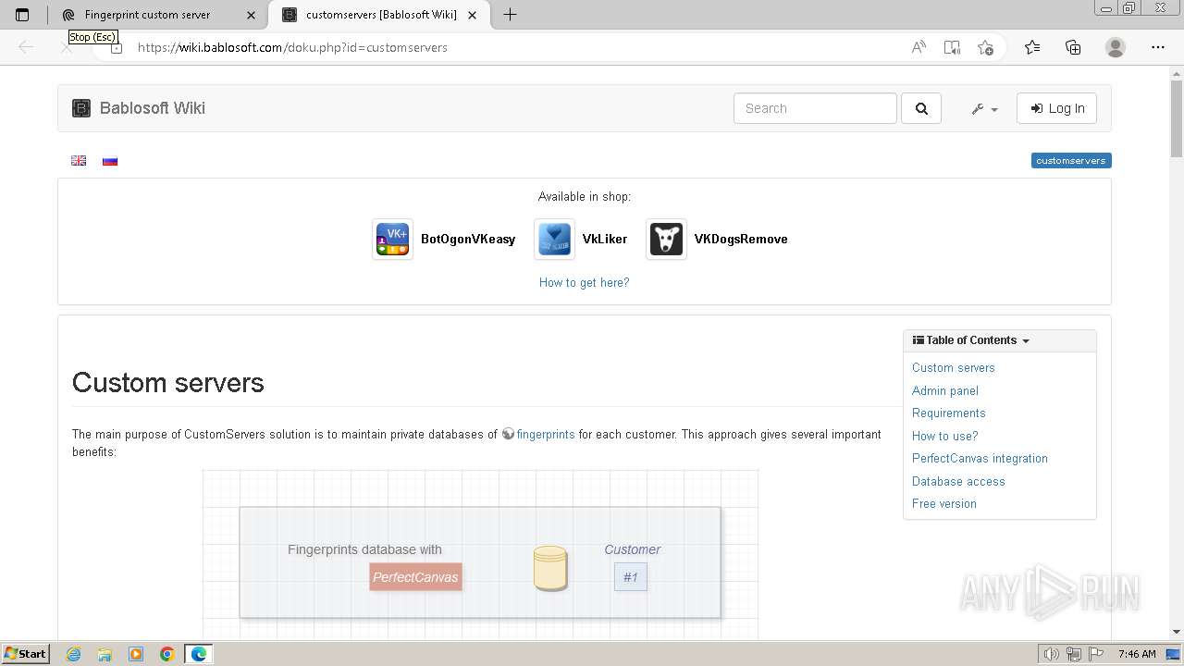
Task: Click the Log In button
Action: point(1056,108)
